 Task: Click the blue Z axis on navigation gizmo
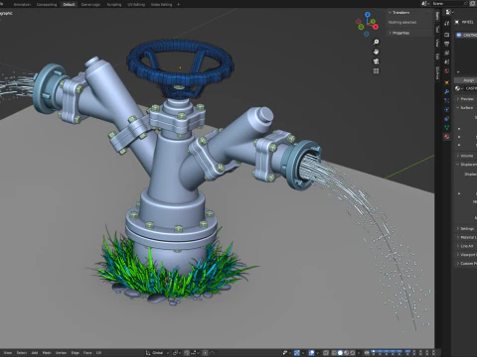point(368,15)
